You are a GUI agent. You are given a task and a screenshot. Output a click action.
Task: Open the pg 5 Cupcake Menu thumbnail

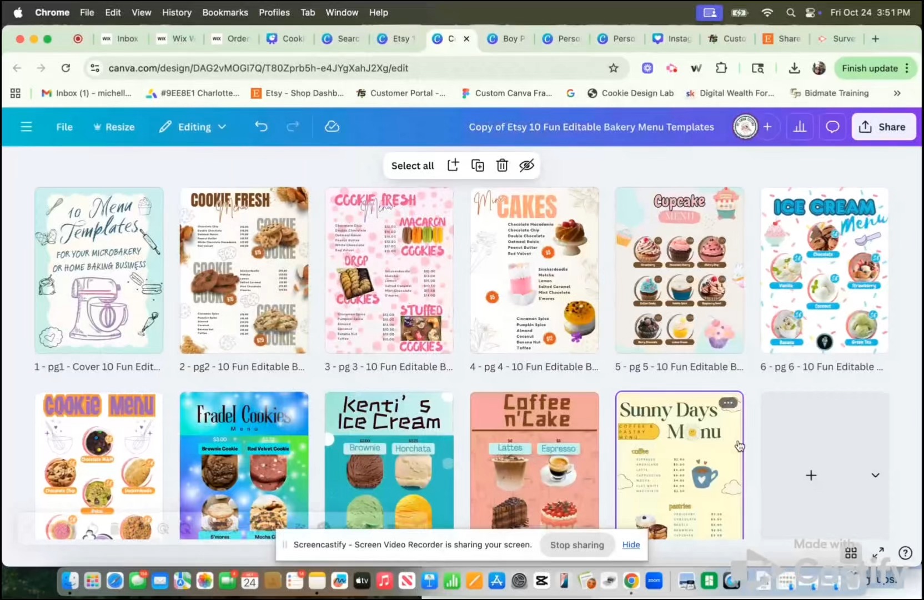(679, 271)
